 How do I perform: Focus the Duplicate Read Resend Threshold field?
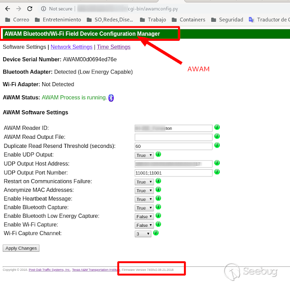click(x=174, y=146)
